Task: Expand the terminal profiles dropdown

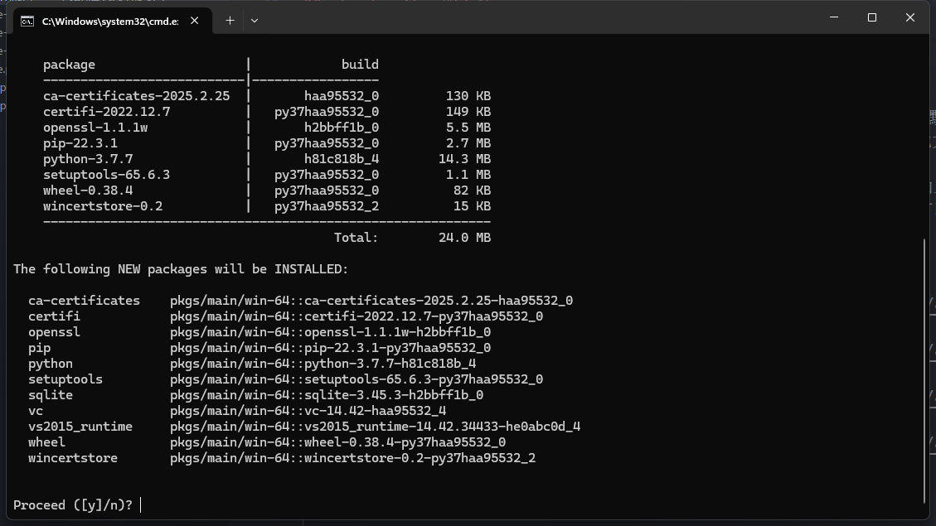Action: (x=255, y=21)
